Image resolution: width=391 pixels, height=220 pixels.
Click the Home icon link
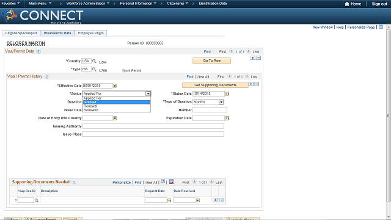[x=353, y=4]
